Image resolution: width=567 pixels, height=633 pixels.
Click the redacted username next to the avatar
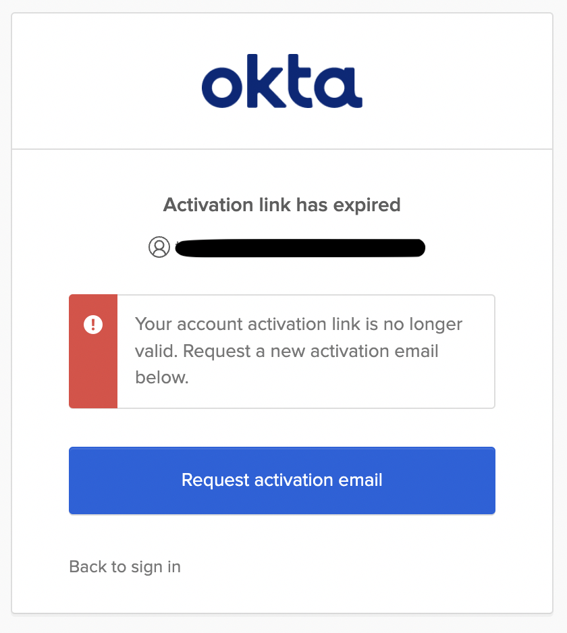(300, 248)
